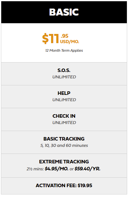Screen dimensions: 130x197
Task: Click the USD/MO. billing unit label
Action: pyautogui.click(x=70, y=42)
